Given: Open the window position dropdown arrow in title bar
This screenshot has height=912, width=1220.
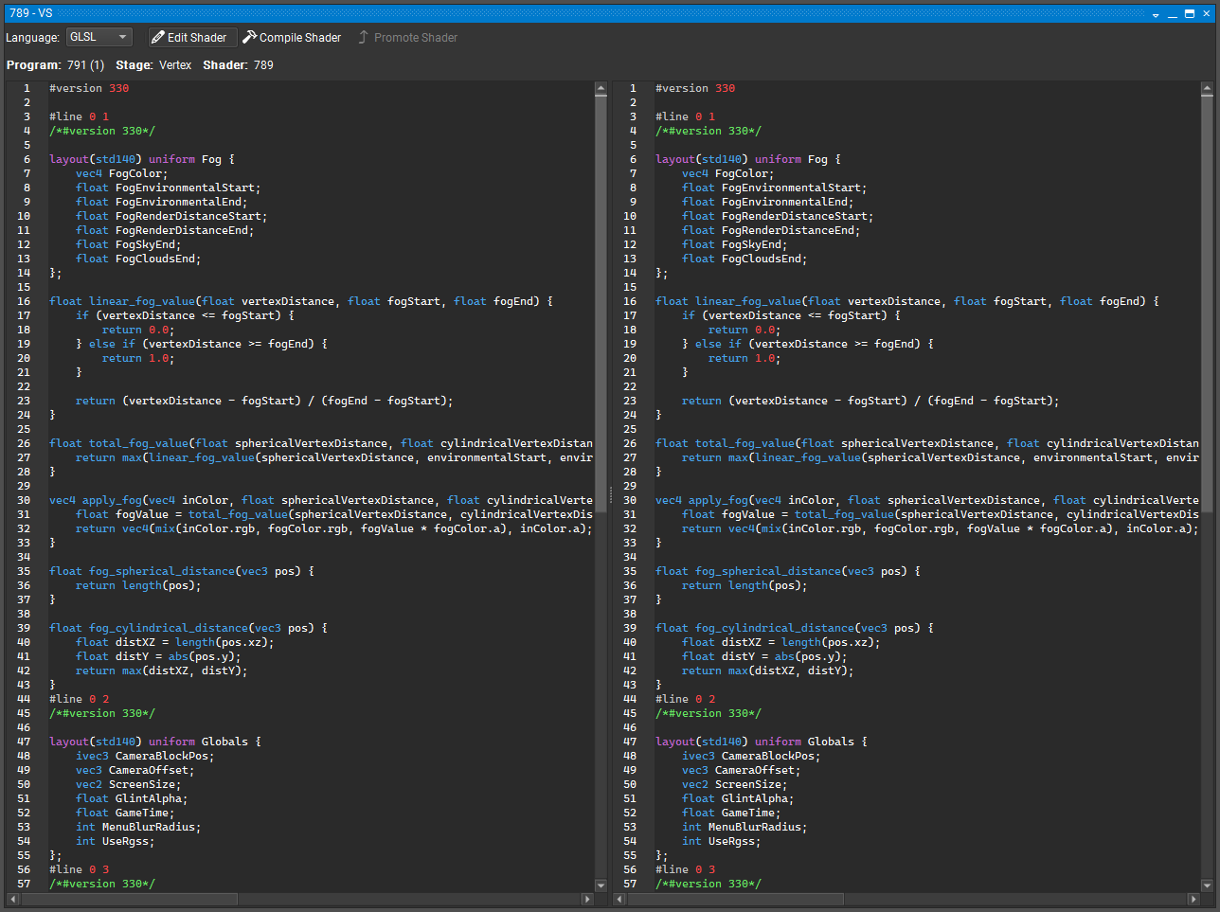Looking at the screenshot, I should (1156, 14).
